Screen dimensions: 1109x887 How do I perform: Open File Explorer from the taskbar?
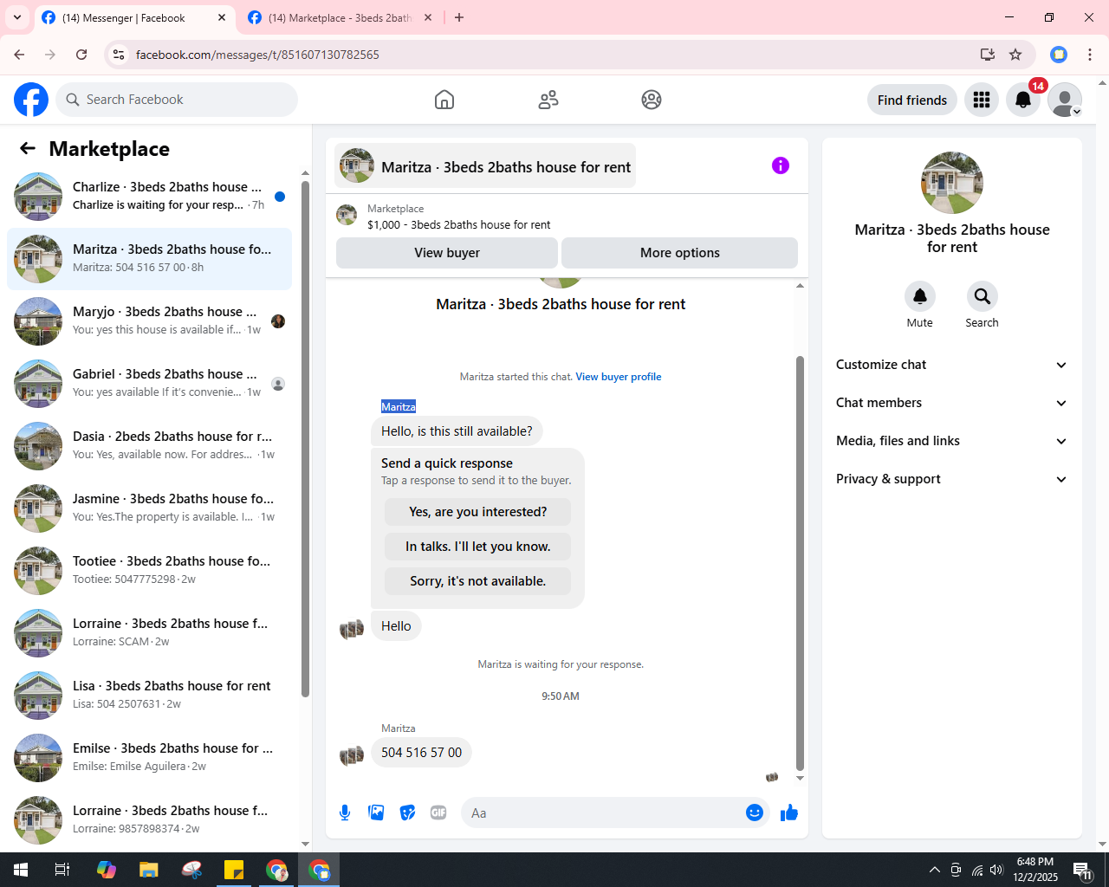coord(149,870)
